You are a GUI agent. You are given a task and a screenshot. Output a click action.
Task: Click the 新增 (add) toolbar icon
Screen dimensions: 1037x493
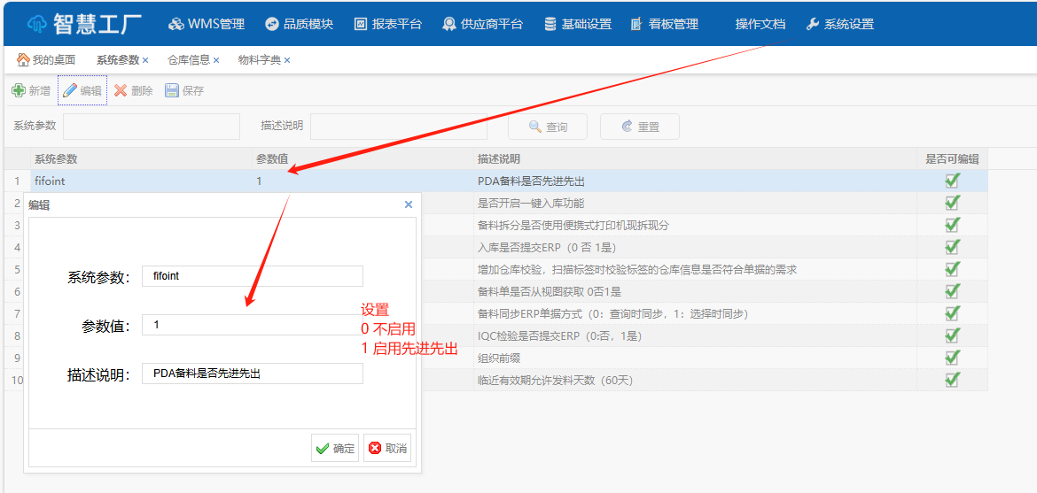pyautogui.click(x=19, y=90)
